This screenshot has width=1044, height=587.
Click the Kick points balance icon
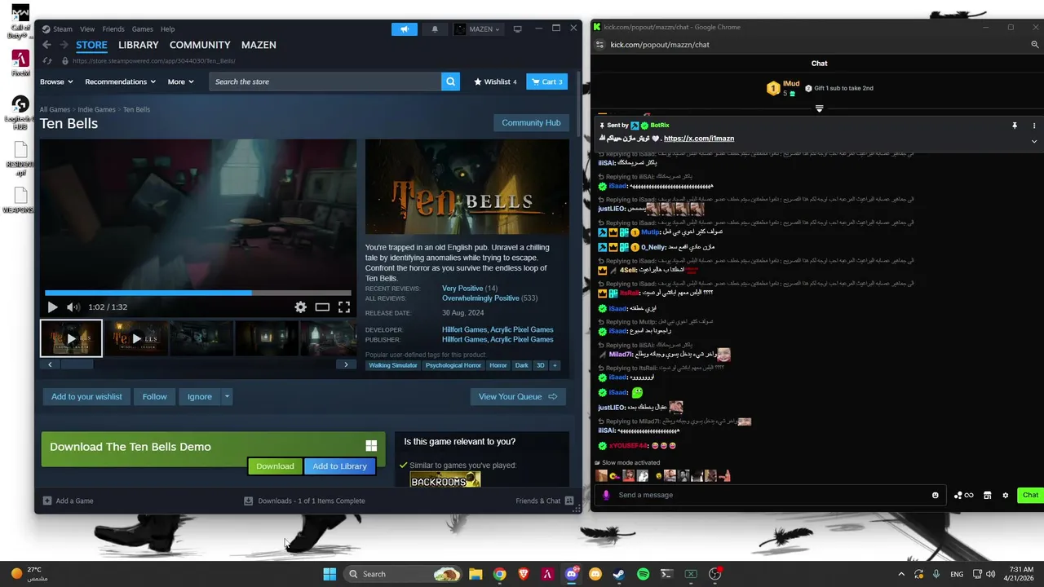pos(964,495)
